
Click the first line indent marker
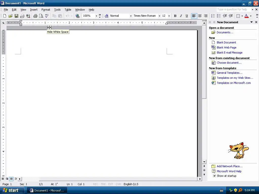pyautogui.click(x=21, y=21)
